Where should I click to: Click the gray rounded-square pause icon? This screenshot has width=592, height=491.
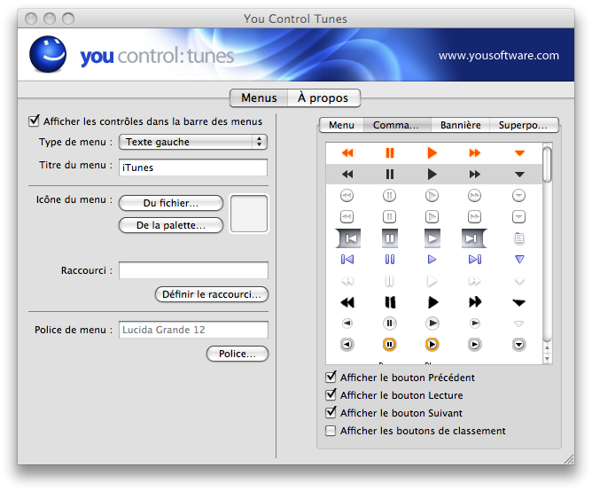click(390, 217)
